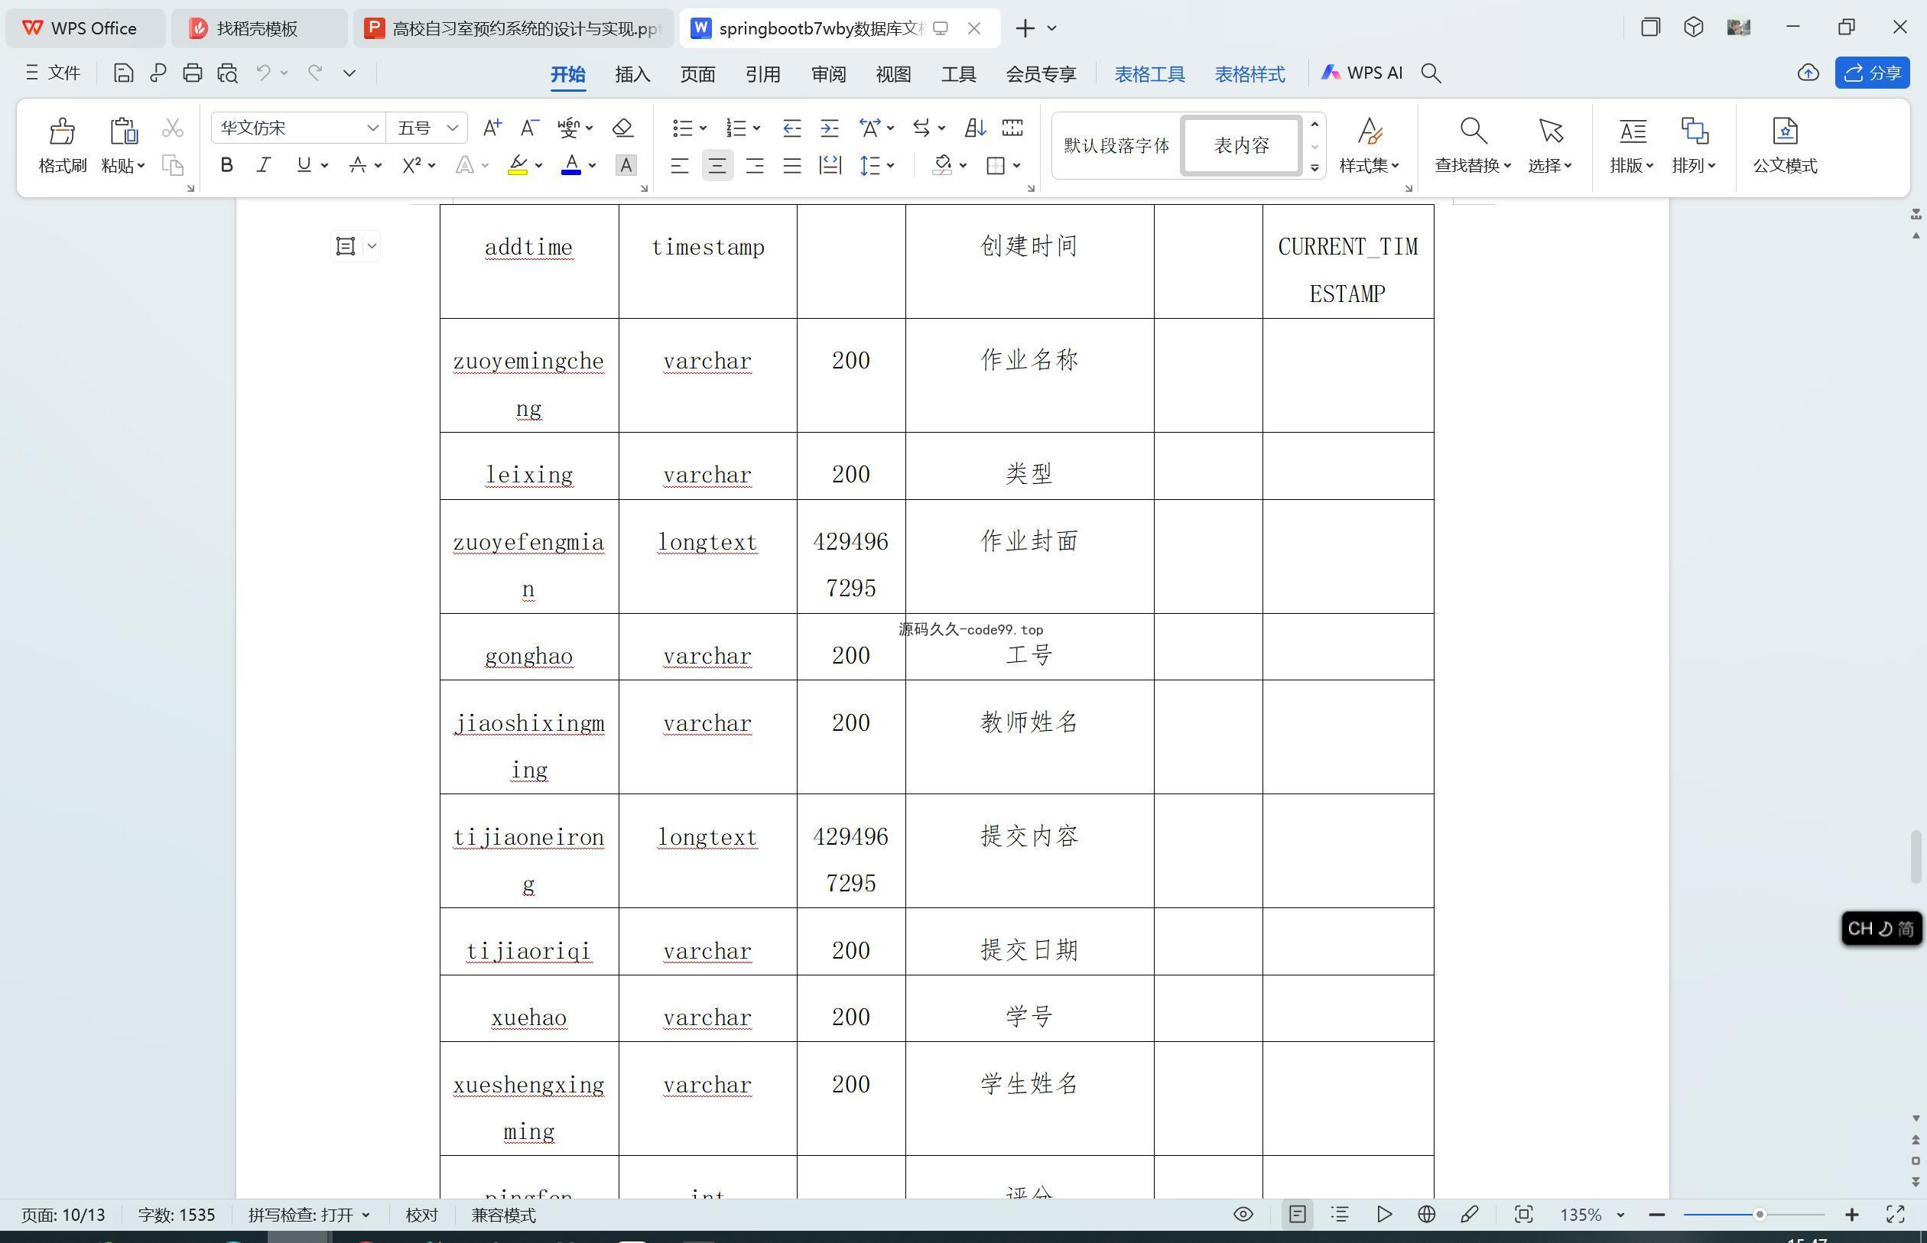This screenshot has width=1927, height=1243.
Task: Click the CH input method indicator
Action: [x=1881, y=928]
